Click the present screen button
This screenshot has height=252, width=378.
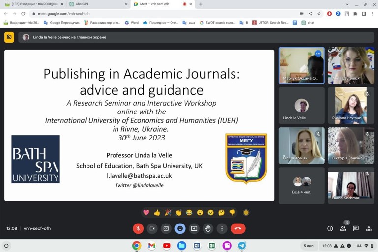pos(194,228)
